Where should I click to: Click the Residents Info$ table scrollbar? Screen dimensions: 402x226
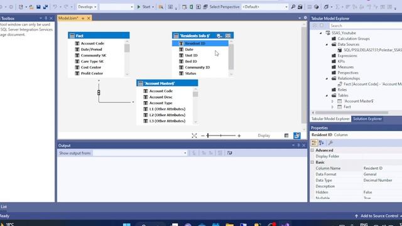coord(231,56)
